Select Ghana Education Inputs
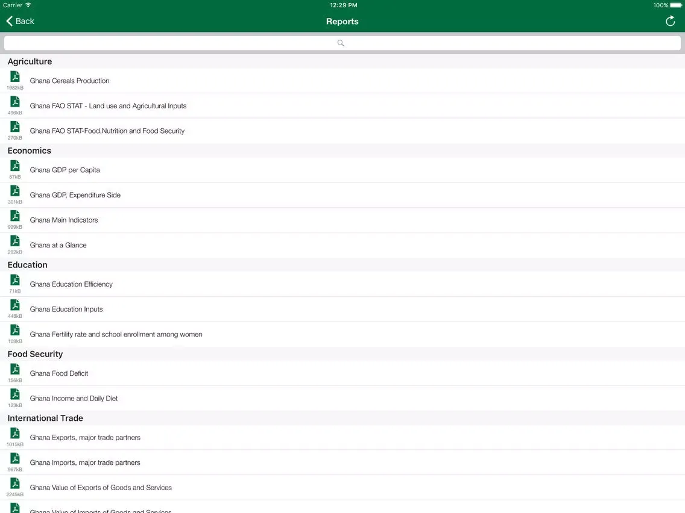 click(x=342, y=309)
